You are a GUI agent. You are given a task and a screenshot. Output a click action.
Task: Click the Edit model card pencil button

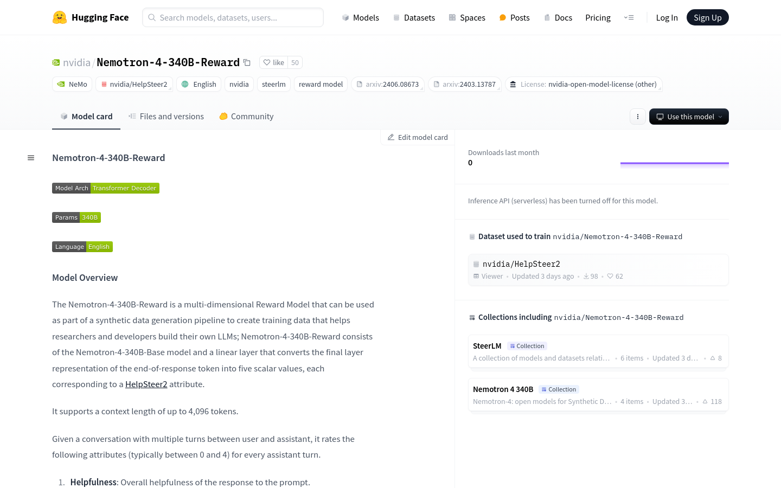[x=418, y=137]
